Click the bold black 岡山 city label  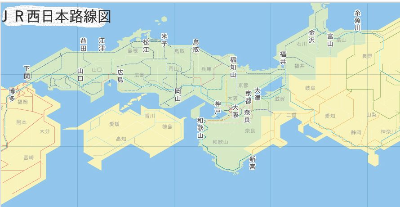click(x=178, y=95)
